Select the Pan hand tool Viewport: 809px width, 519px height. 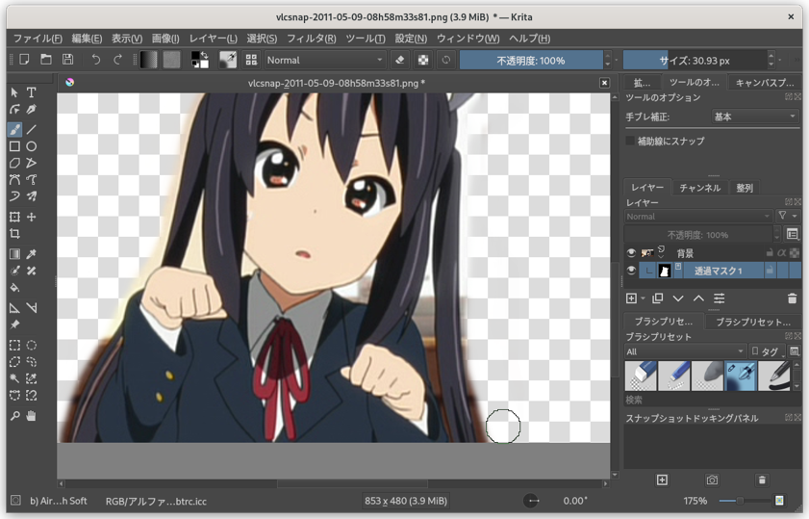click(x=32, y=416)
